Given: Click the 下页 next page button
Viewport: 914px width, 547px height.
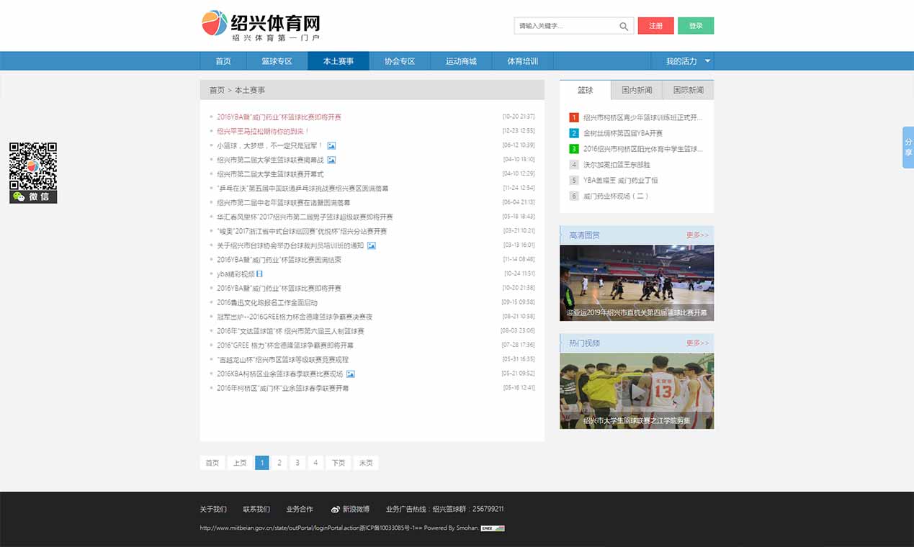Looking at the screenshot, I should click(339, 463).
